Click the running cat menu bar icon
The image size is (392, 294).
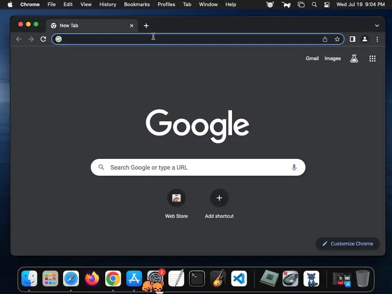286,5
